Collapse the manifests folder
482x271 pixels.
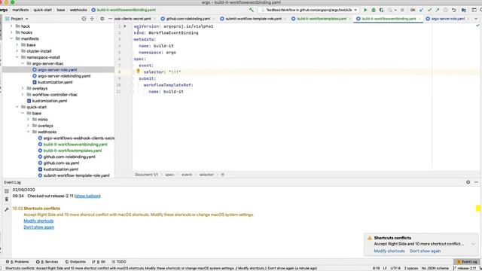12,38
